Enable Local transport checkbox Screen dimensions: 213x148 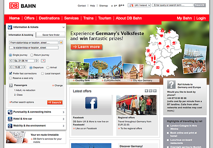tap(42, 73)
